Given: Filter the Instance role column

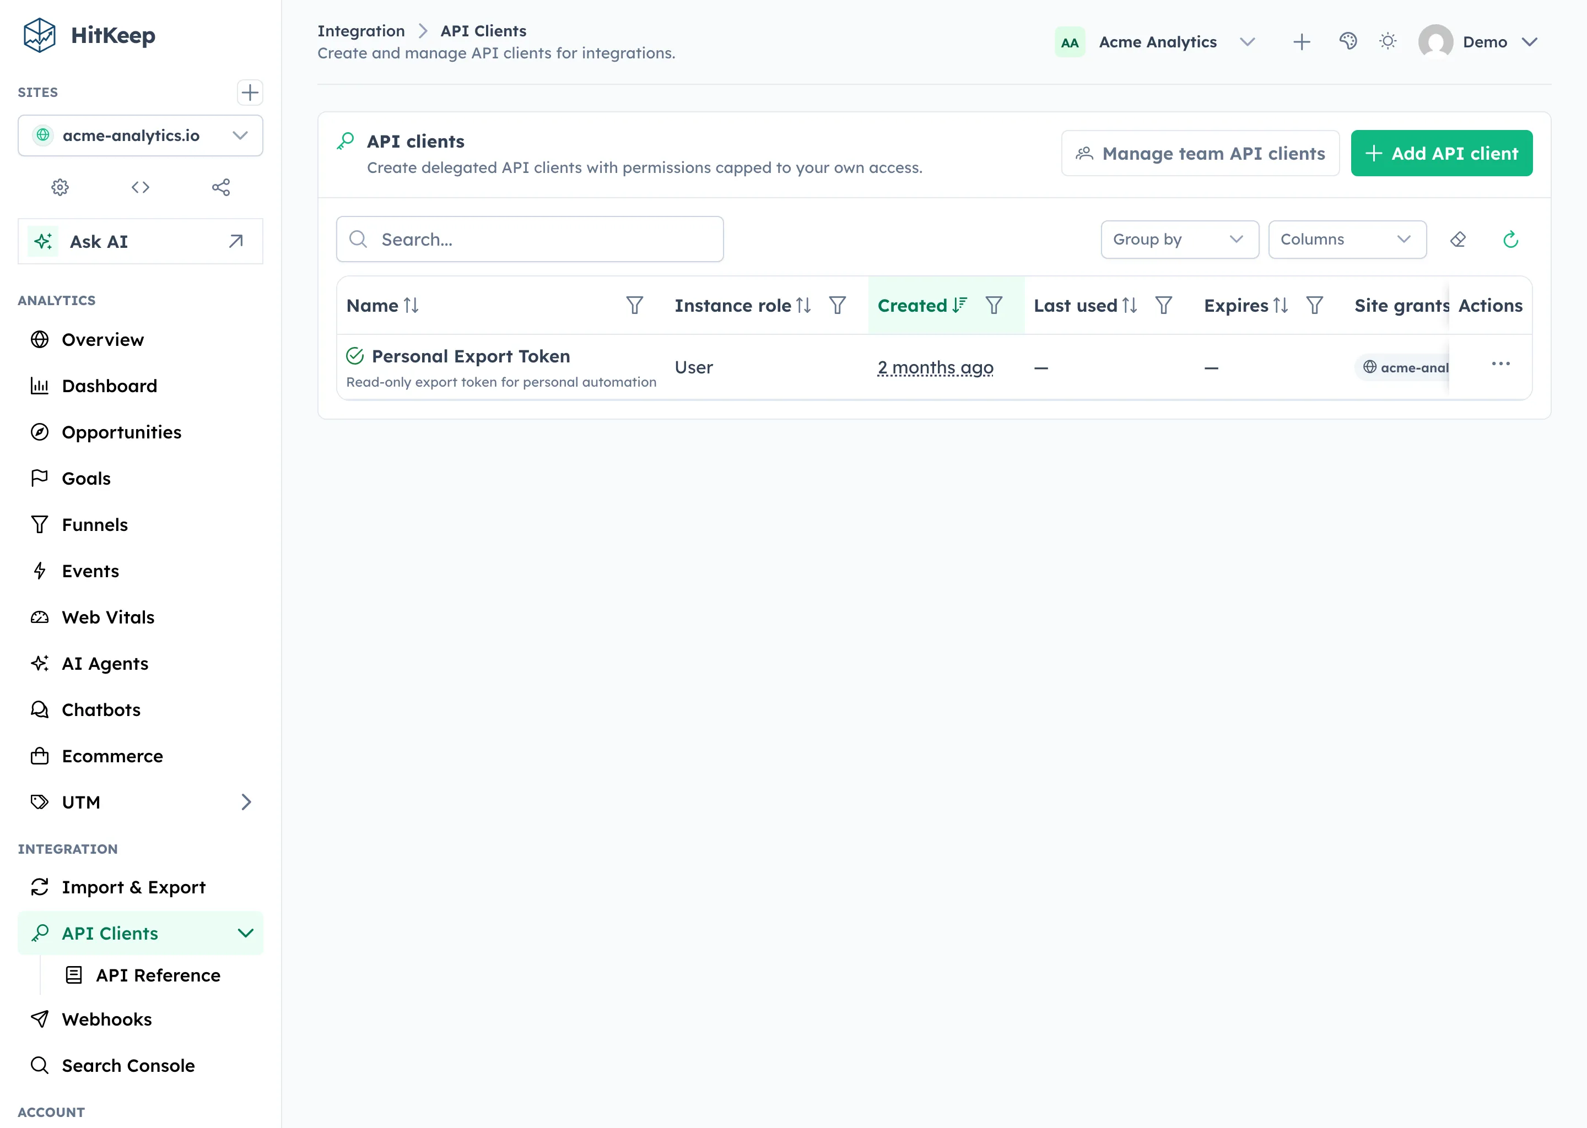Looking at the screenshot, I should (837, 306).
